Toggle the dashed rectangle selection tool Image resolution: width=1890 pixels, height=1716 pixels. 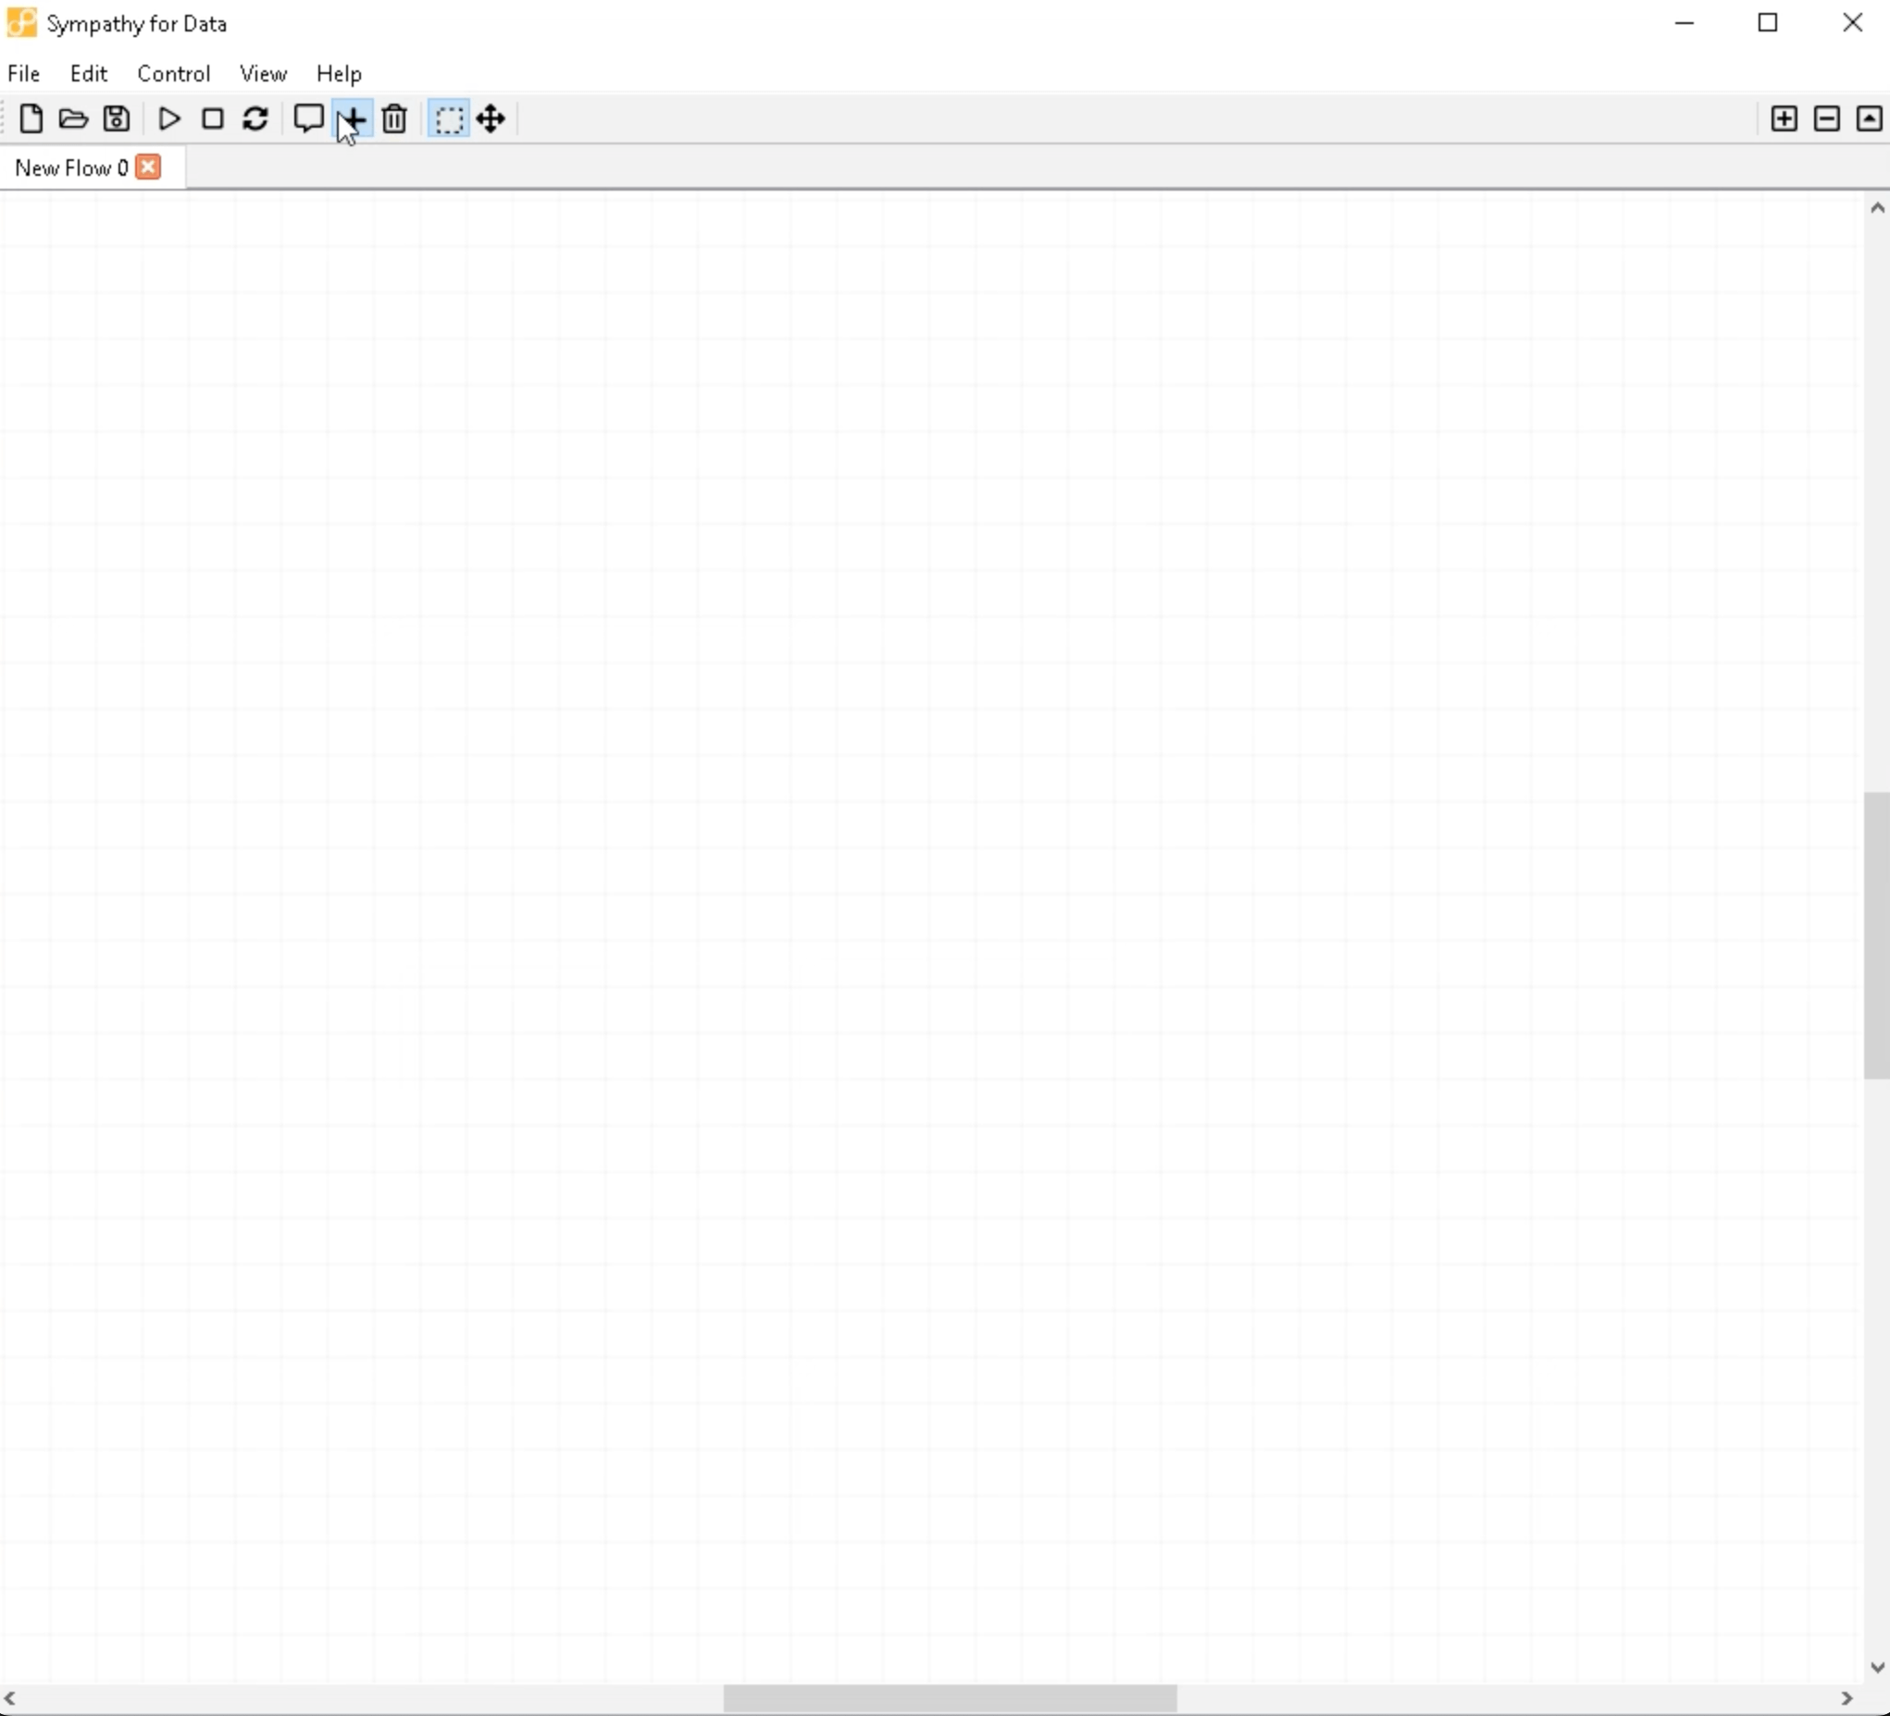449,119
